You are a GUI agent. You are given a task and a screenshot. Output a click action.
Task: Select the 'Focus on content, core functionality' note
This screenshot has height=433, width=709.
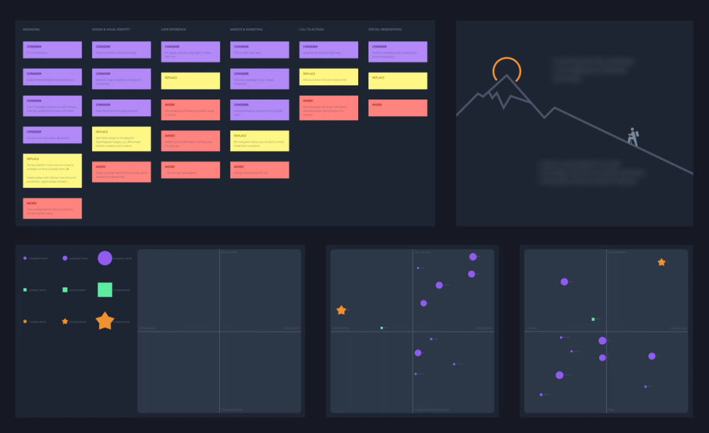[x=121, y=50]
